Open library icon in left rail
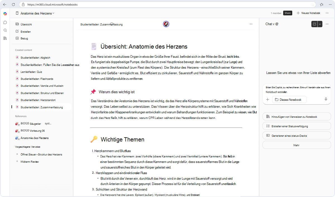335x197 pixels. pos(5,38)
